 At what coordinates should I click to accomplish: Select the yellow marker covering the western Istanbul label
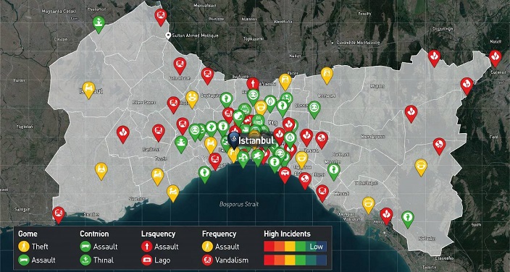[88, 90]
